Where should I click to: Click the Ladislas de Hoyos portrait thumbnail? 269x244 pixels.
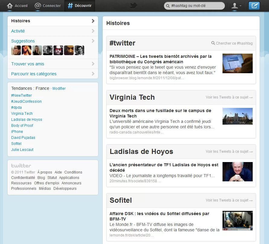(237, 172)
